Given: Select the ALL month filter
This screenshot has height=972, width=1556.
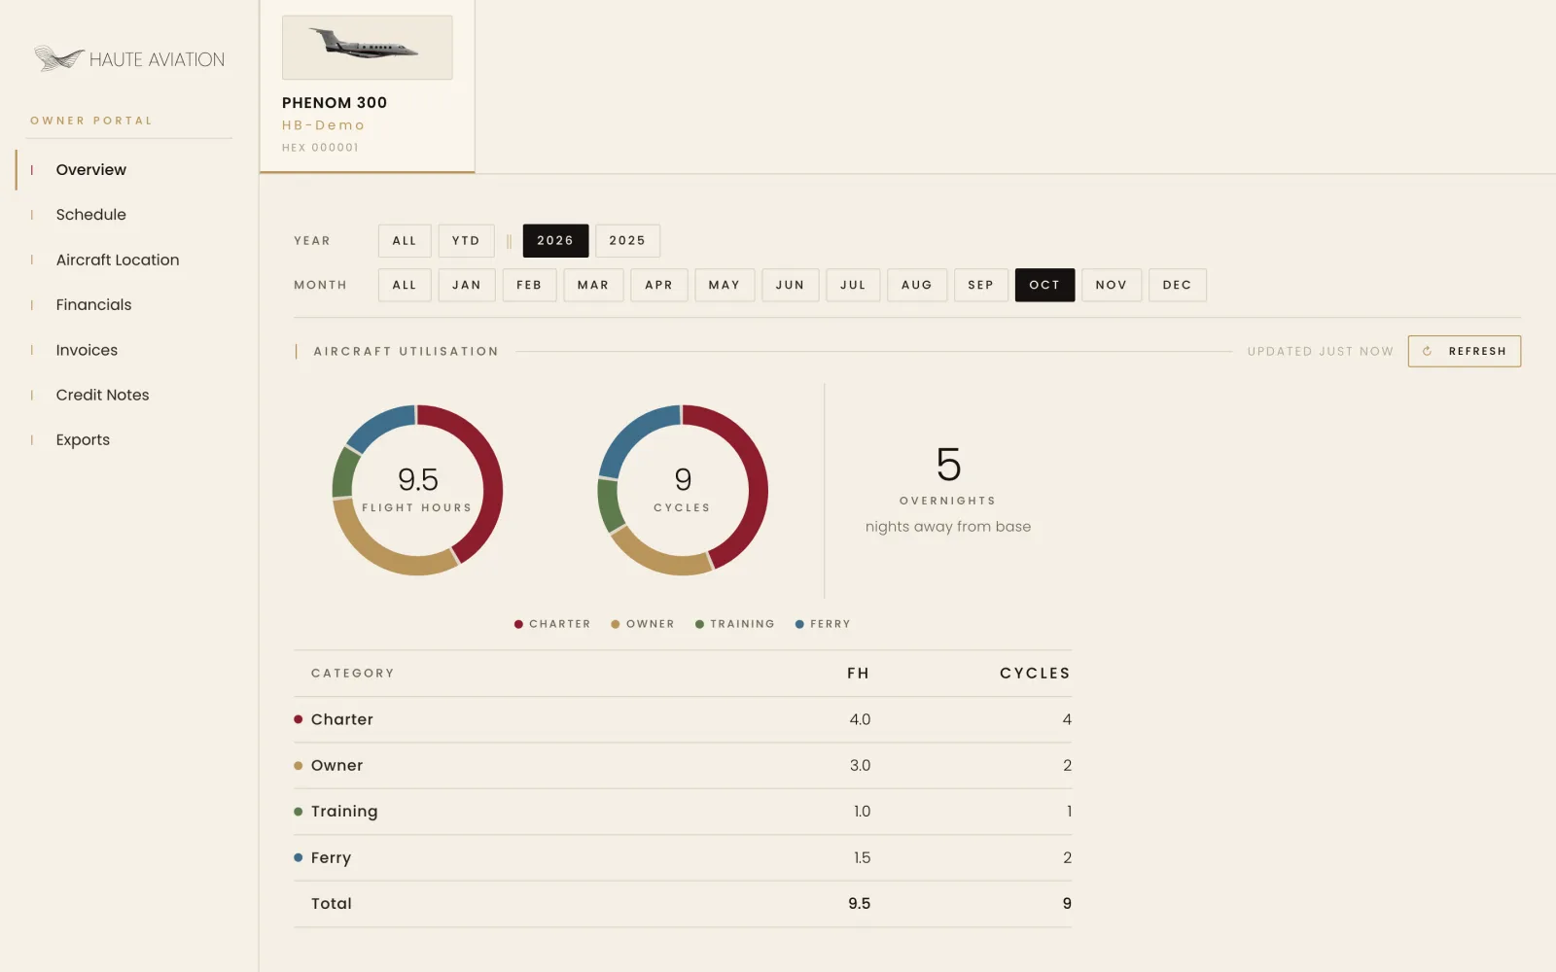Looking at the screenshot, I should [x=405, y=285].
